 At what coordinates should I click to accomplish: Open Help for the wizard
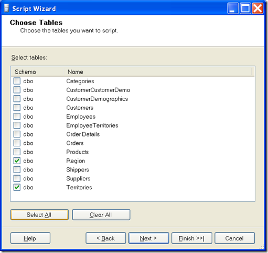point(30,238)
